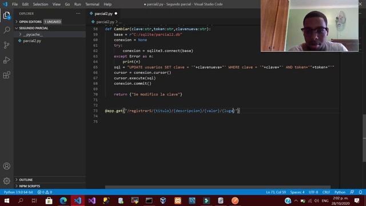This screenshot has width=366, height=206.
Task: Open Windows taskbar search
Action: [x=21, y=201]
